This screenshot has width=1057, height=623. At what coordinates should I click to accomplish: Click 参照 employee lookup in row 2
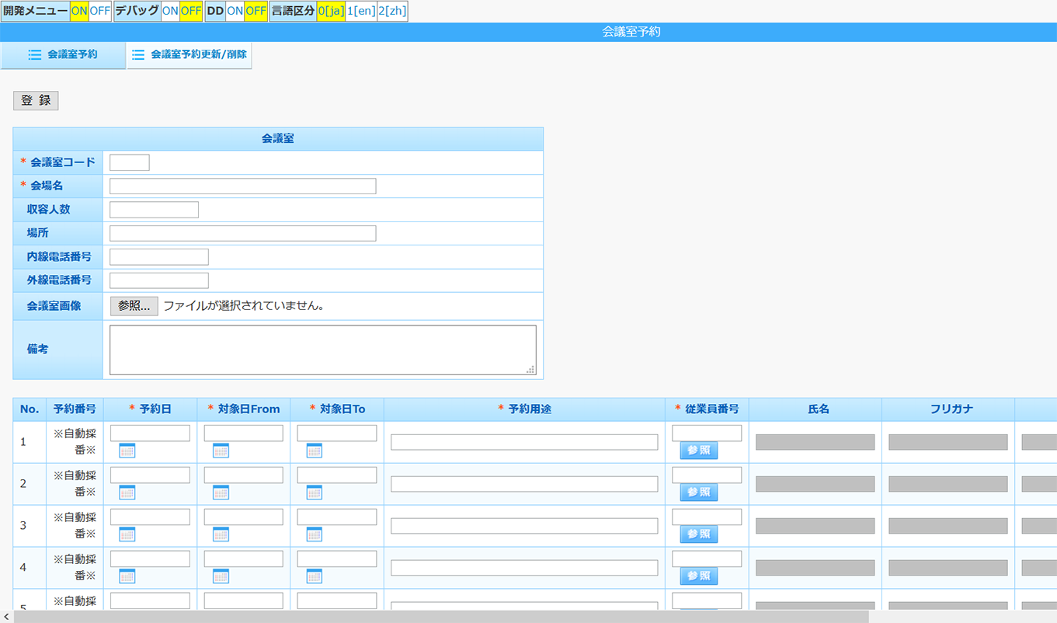(699, 492)
